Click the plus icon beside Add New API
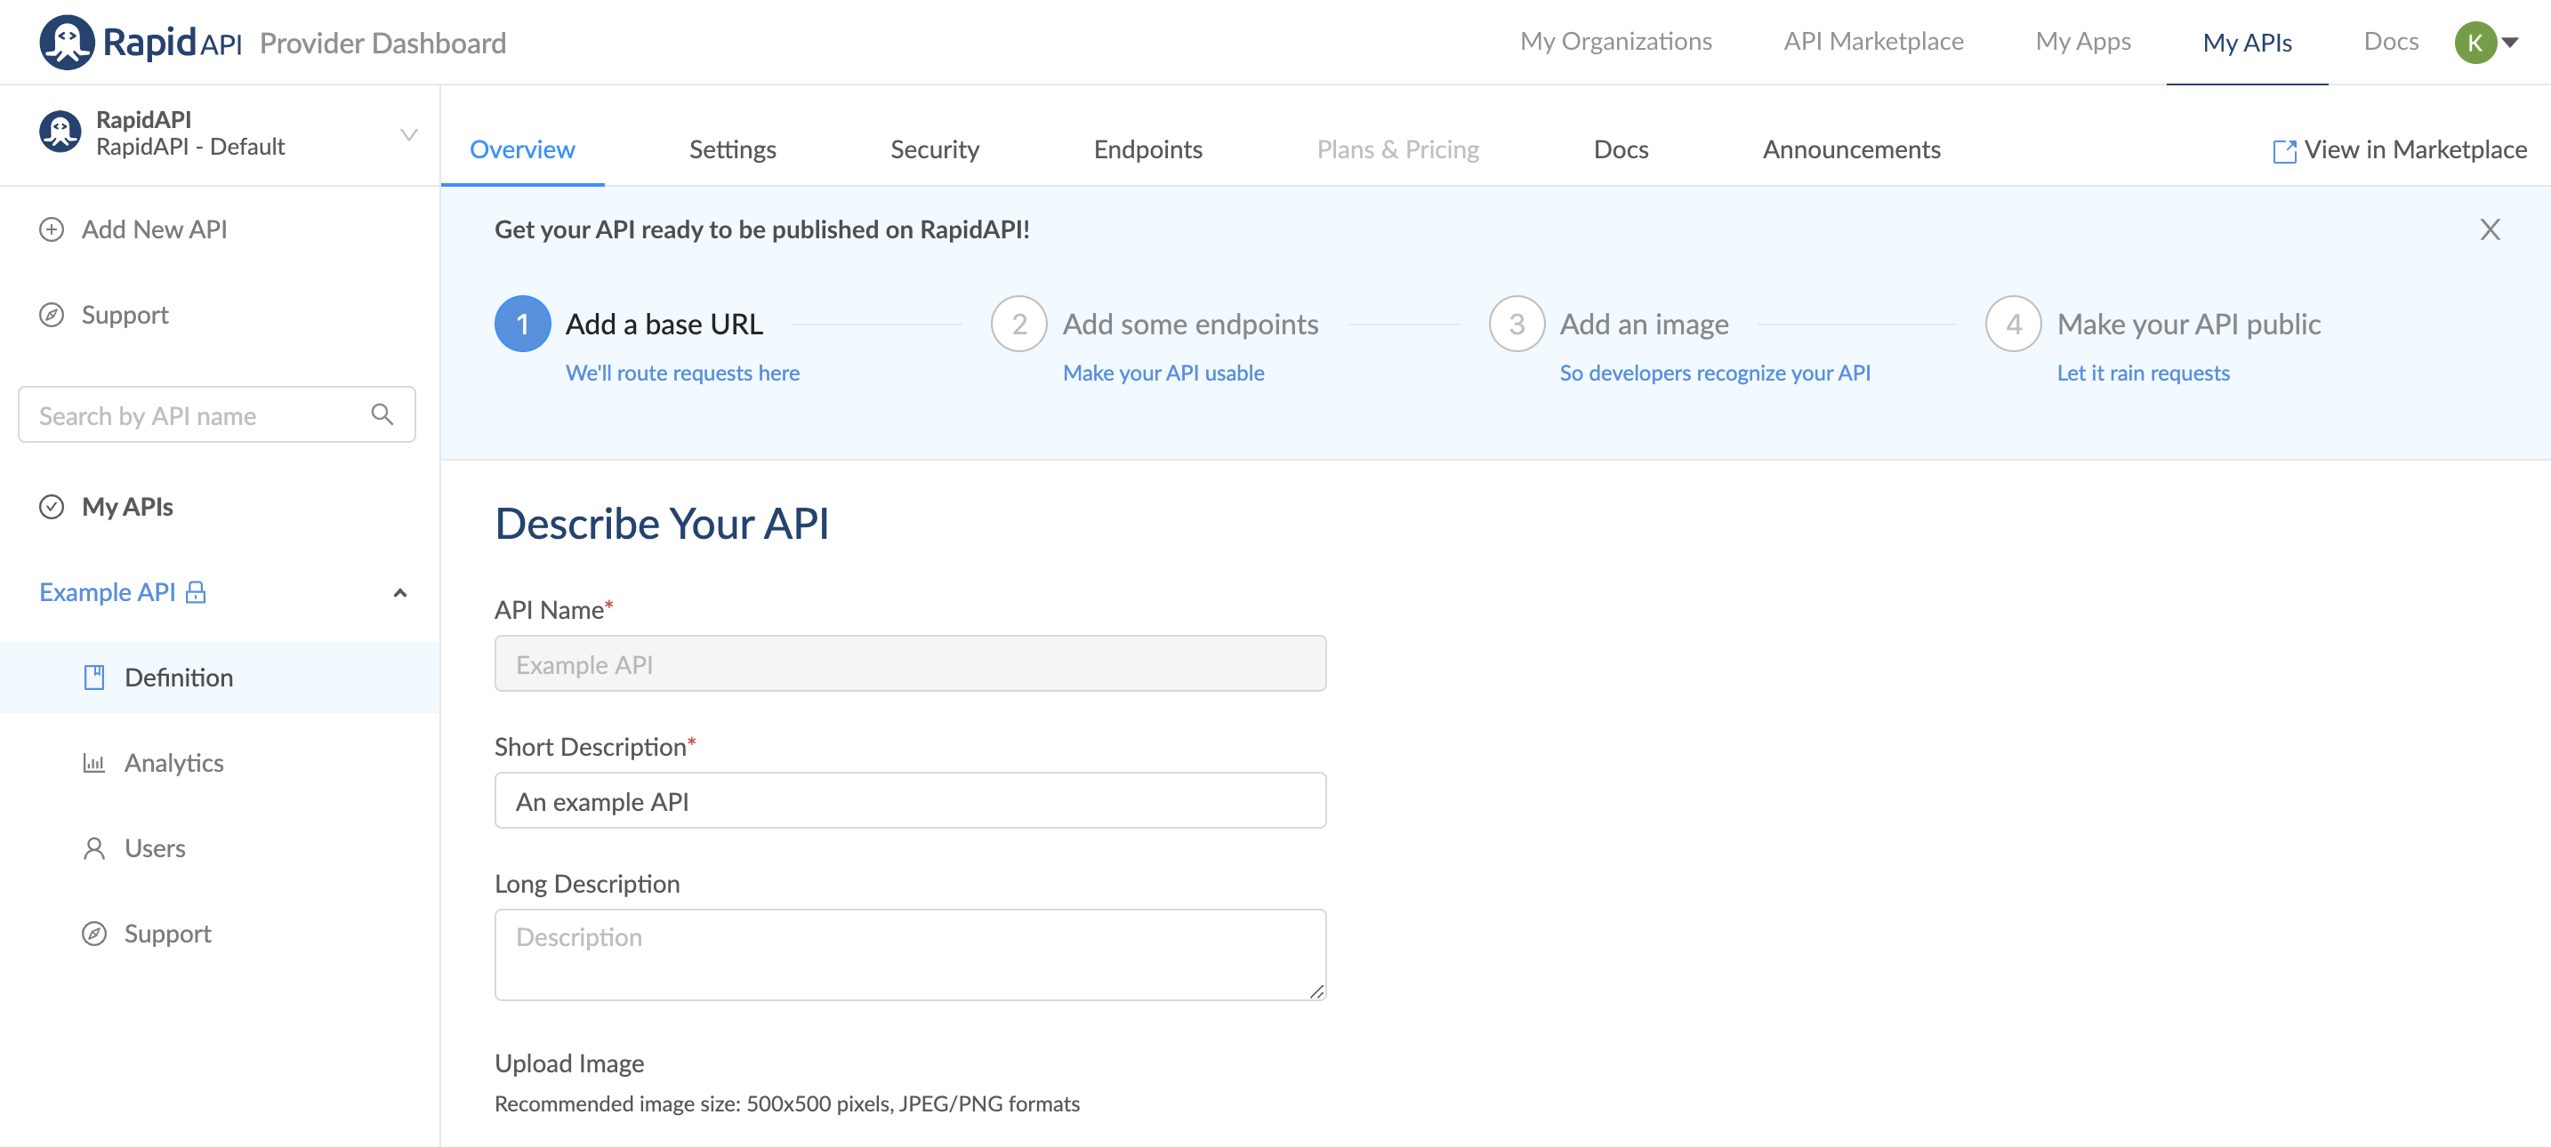The height and width of the screenshot is (1147, 2551). pos(52,229)
